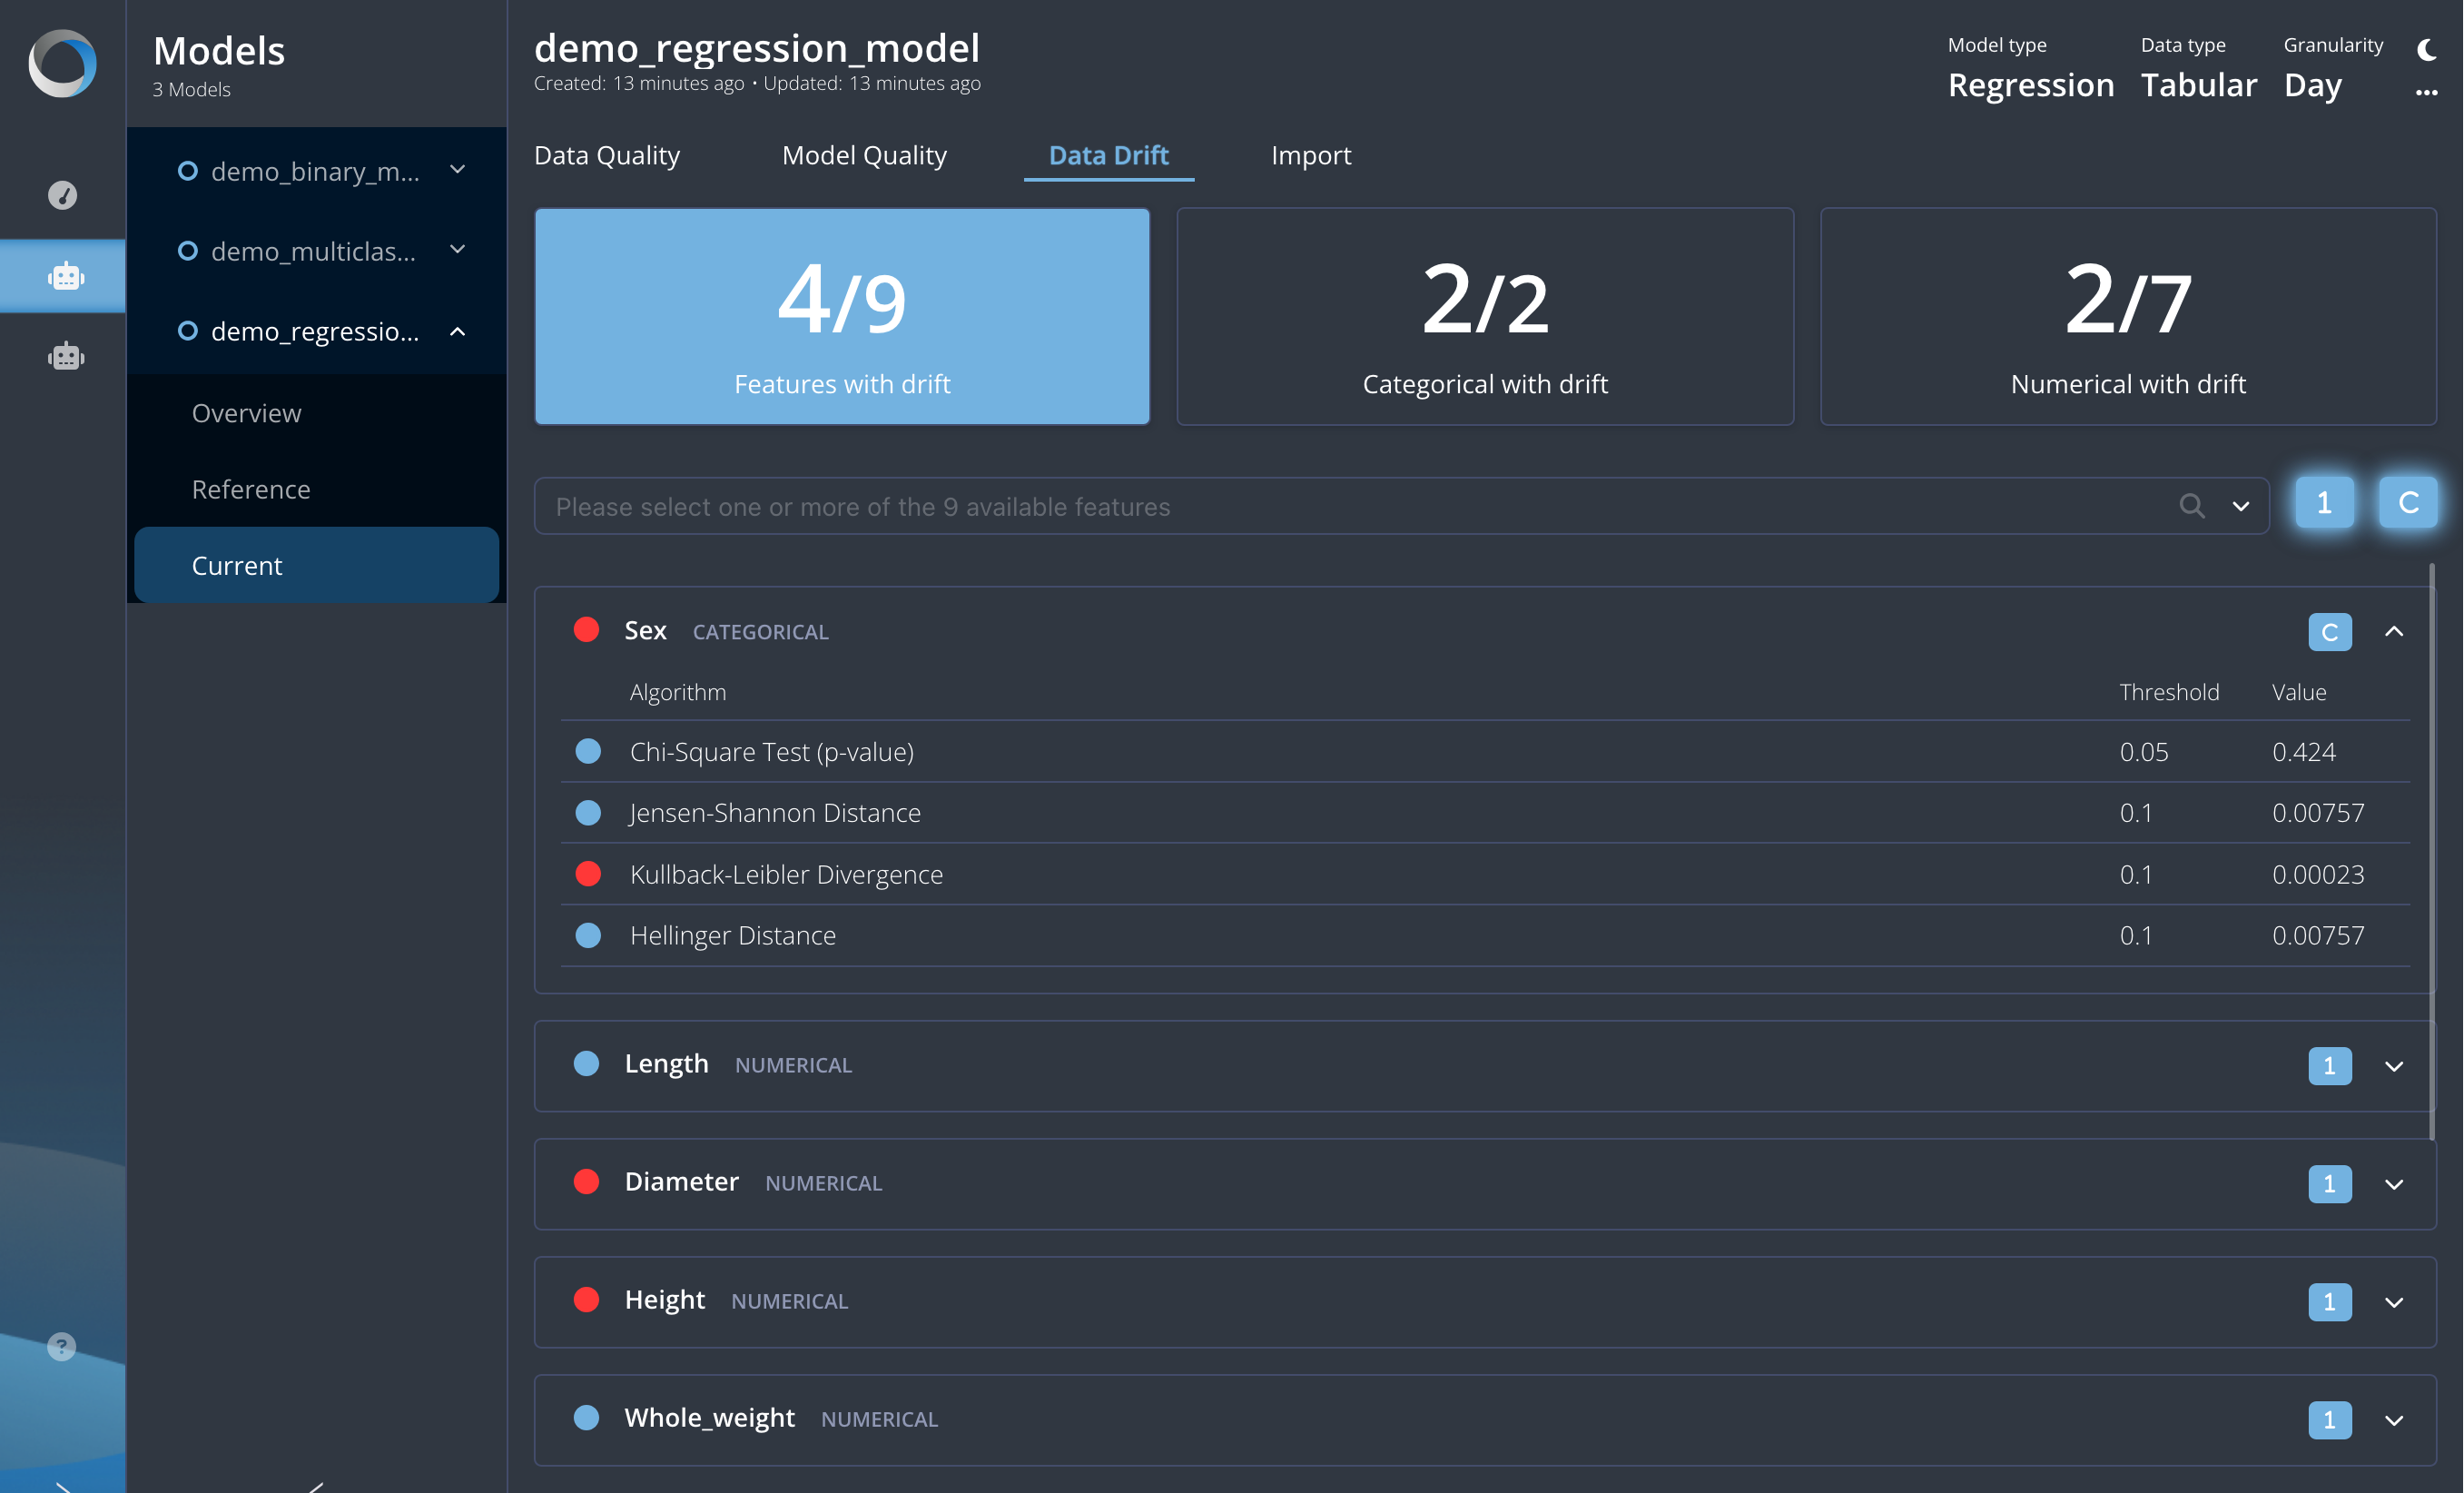
Task: Click the demo_regression_model page title
Action: (757, 47)
